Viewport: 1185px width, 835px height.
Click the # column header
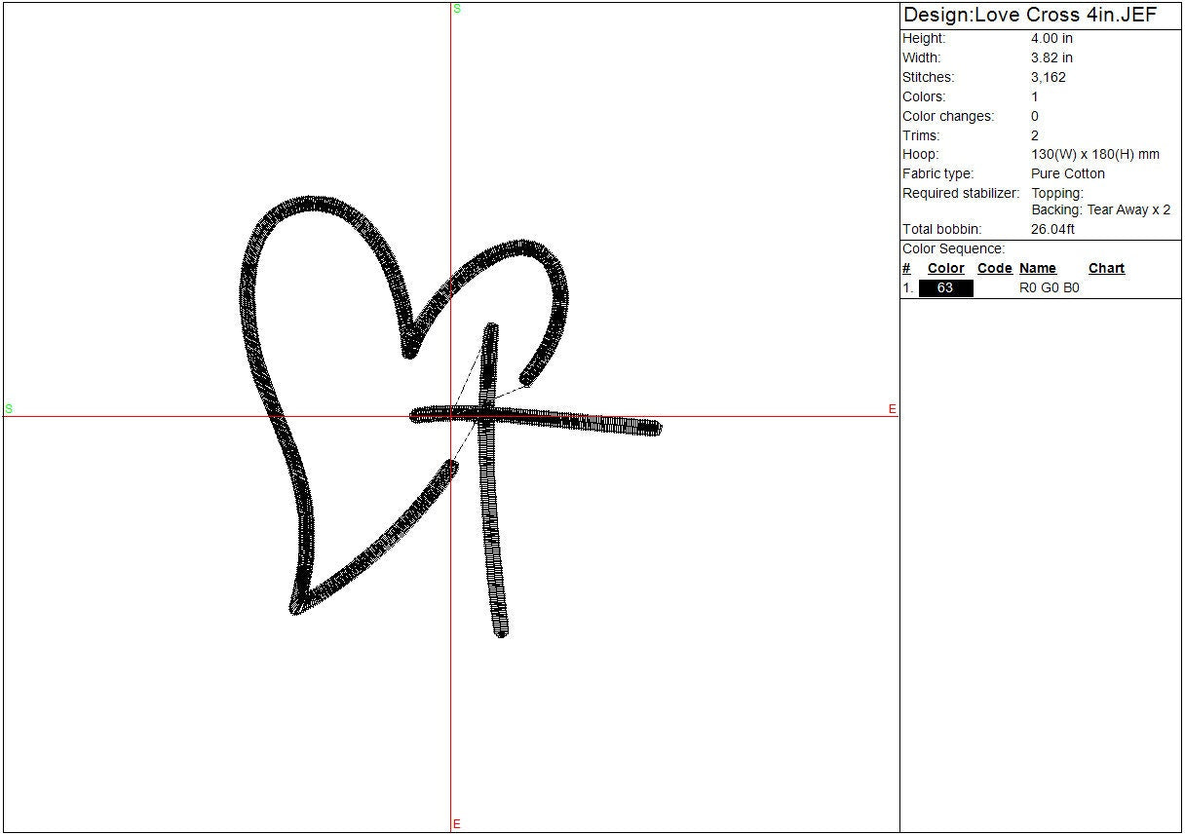tap(906, 269)
